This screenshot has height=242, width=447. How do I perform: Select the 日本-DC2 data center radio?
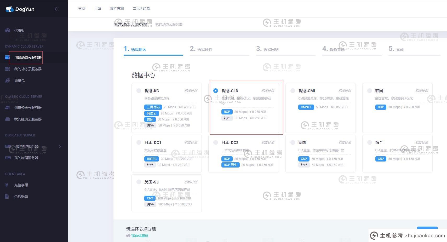[x=216, y=142]
